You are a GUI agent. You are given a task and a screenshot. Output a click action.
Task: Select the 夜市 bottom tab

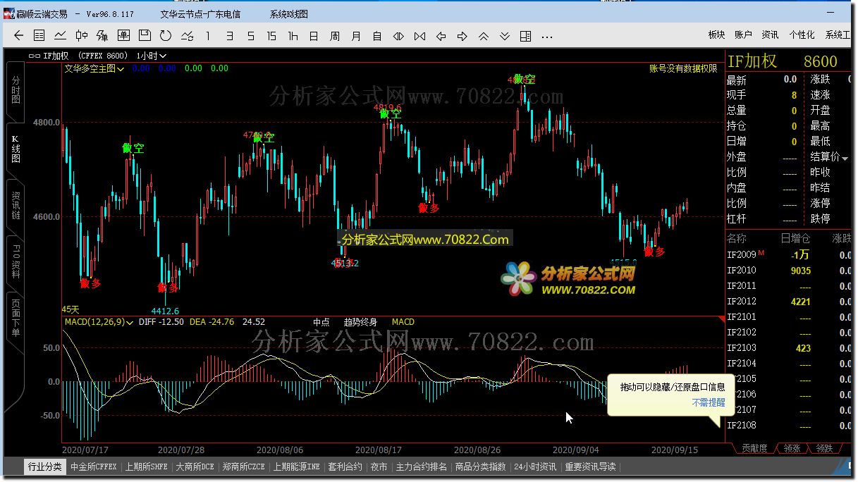tap(379, 466)
